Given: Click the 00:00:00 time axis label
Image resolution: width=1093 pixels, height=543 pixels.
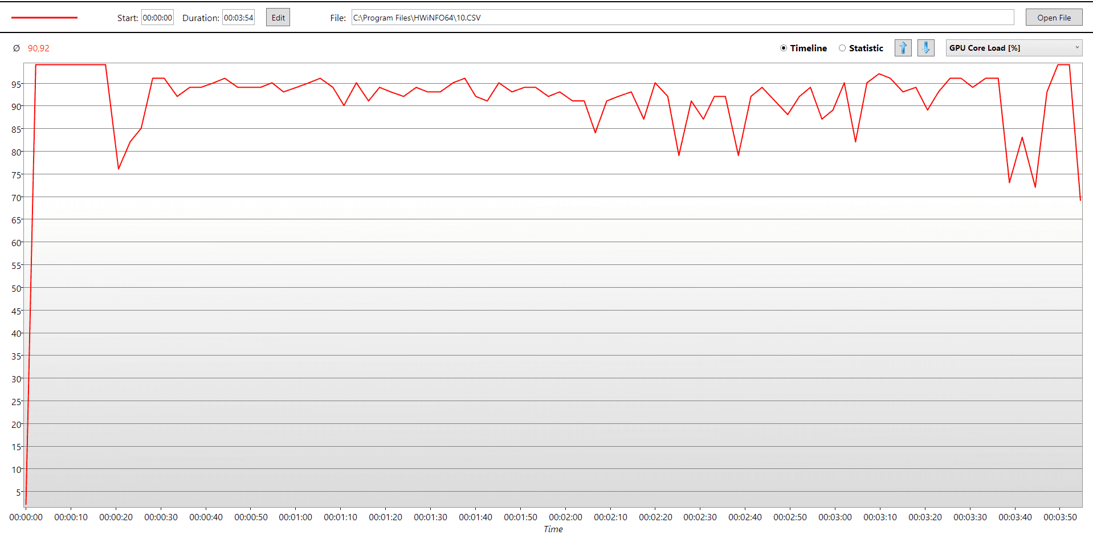Looking at the screenshot, I should coord(26,517).
